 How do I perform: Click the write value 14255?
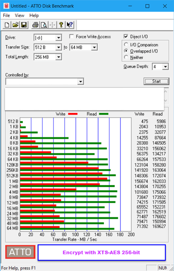click(143, 138)
